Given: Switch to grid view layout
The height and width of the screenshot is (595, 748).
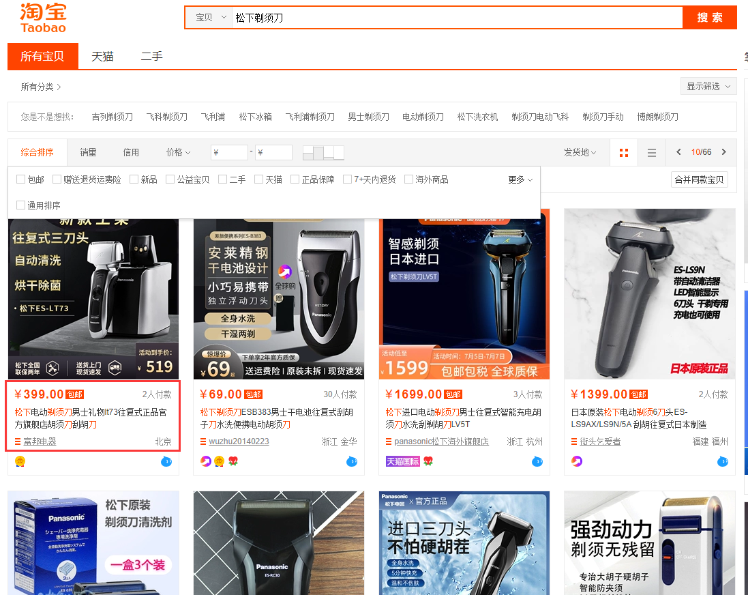Looking at the screenshot, I should click(x=623, y=153).
